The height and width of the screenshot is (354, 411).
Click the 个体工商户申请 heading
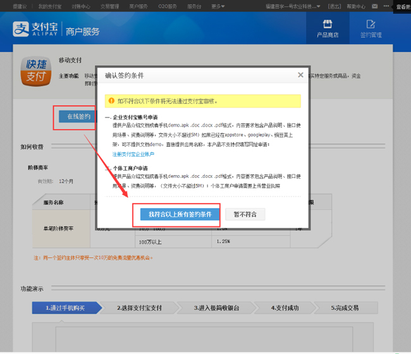pyautogui.click(x=130, y=168)
